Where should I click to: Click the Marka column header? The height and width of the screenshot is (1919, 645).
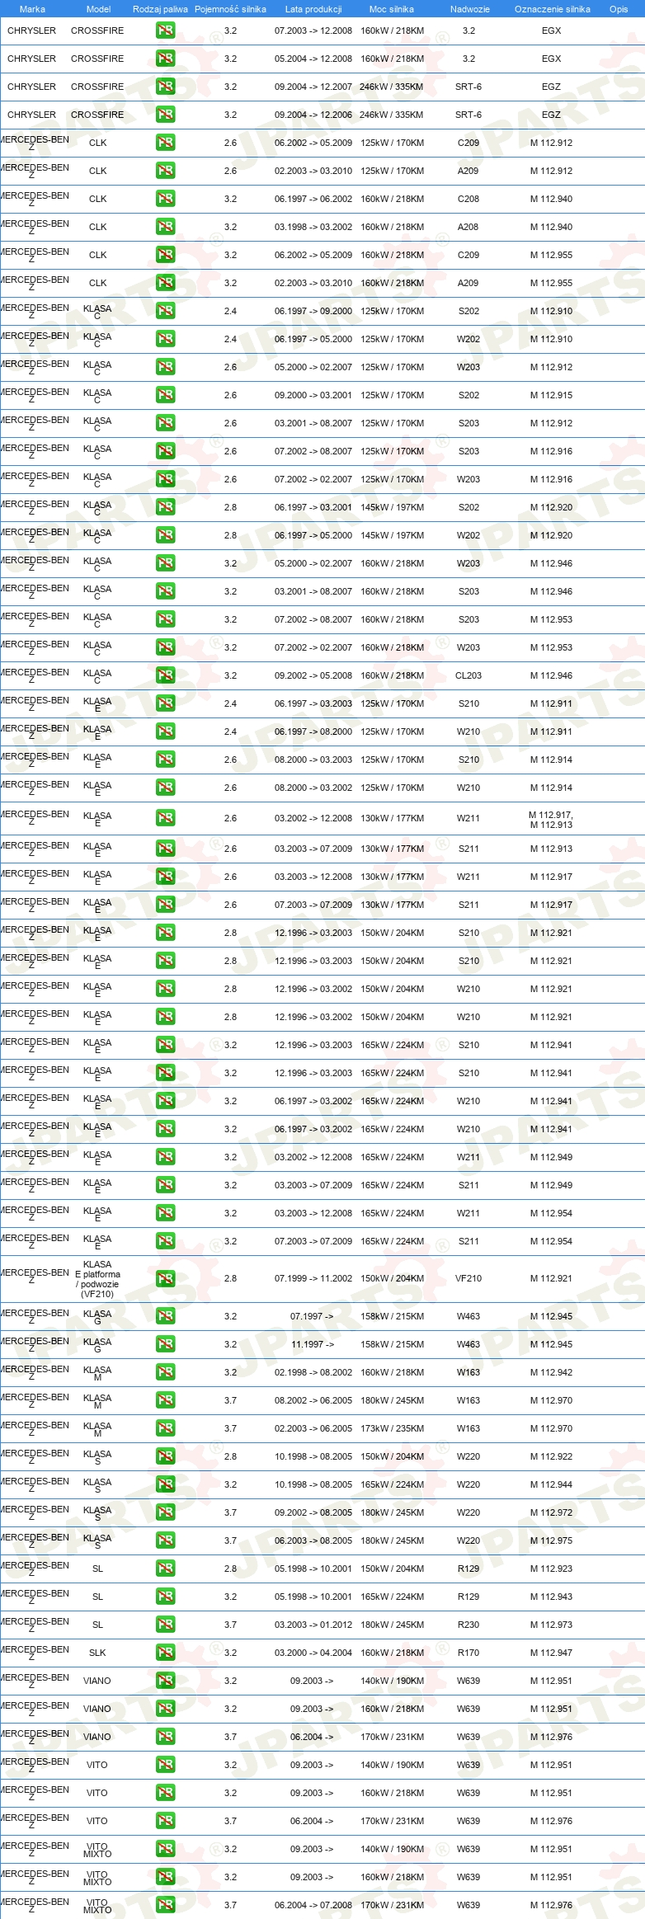pos(32,9)
